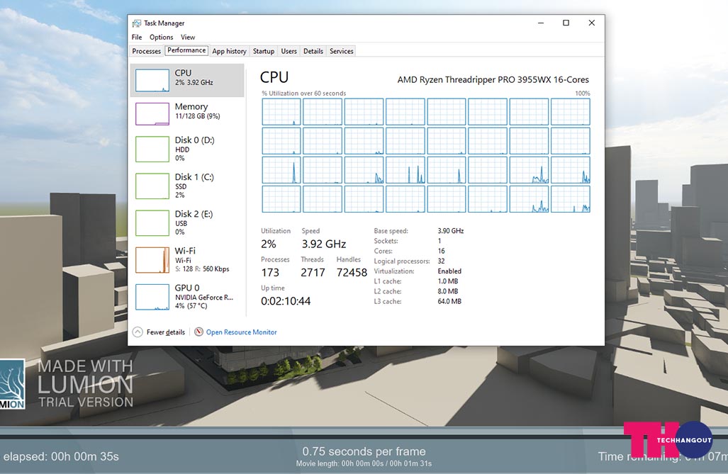Select the Disk 2 (E:) graph thumbnail
The width and height of the screenshot is (728, 474).
pyautogui.click(x=152, y=223)
